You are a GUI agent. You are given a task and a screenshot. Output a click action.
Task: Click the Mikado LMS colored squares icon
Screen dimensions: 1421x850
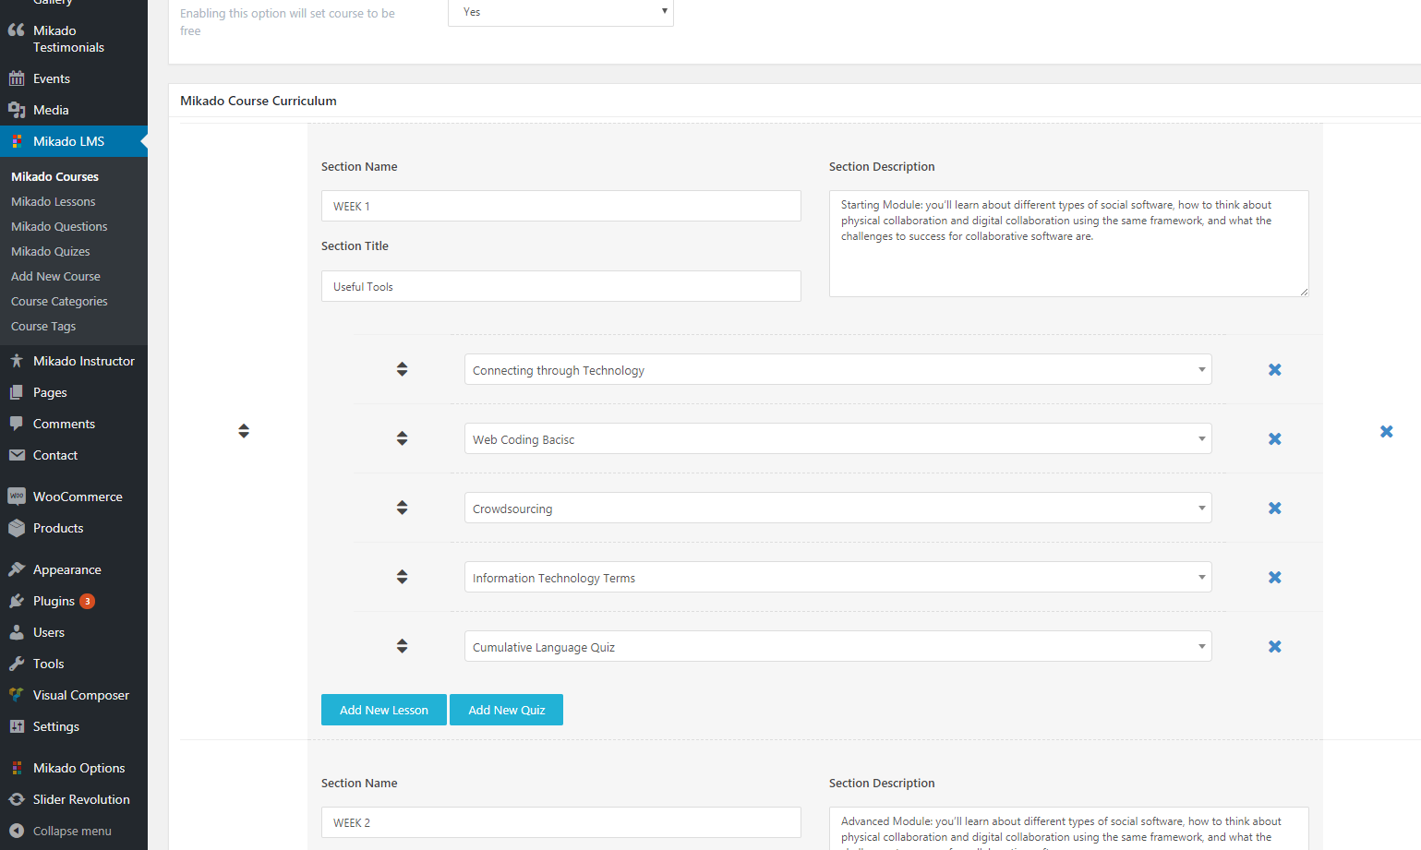point(17,141)
